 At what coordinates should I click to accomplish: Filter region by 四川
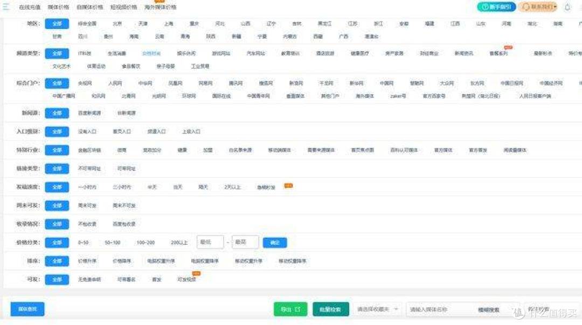tap(83, 36)
